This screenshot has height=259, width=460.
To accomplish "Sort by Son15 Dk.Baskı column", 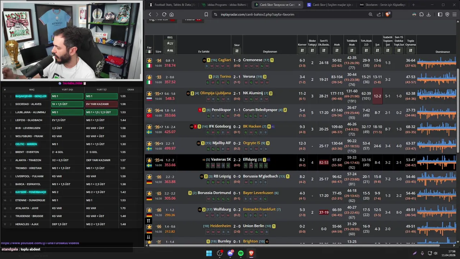I will 324,50.
